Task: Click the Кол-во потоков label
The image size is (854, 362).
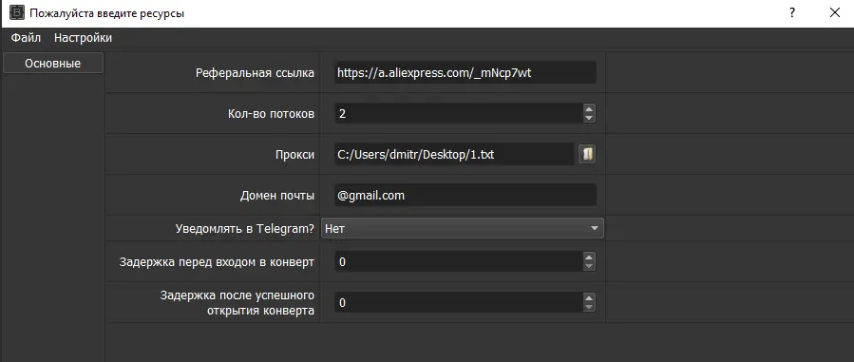Action: pos(271,114)
